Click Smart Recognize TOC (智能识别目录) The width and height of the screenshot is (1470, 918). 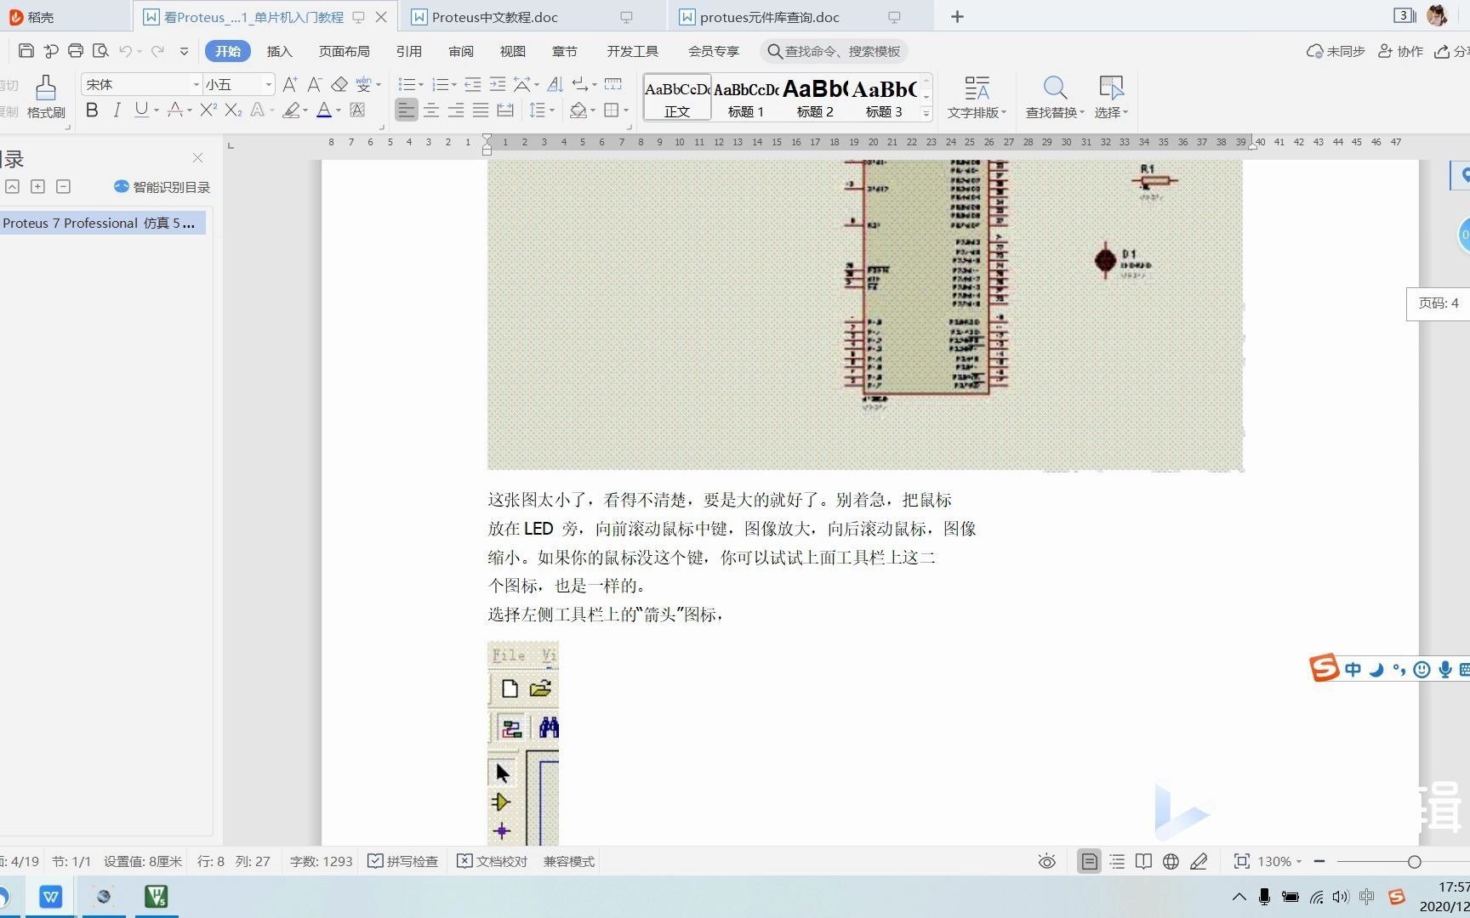pos(162,187)
